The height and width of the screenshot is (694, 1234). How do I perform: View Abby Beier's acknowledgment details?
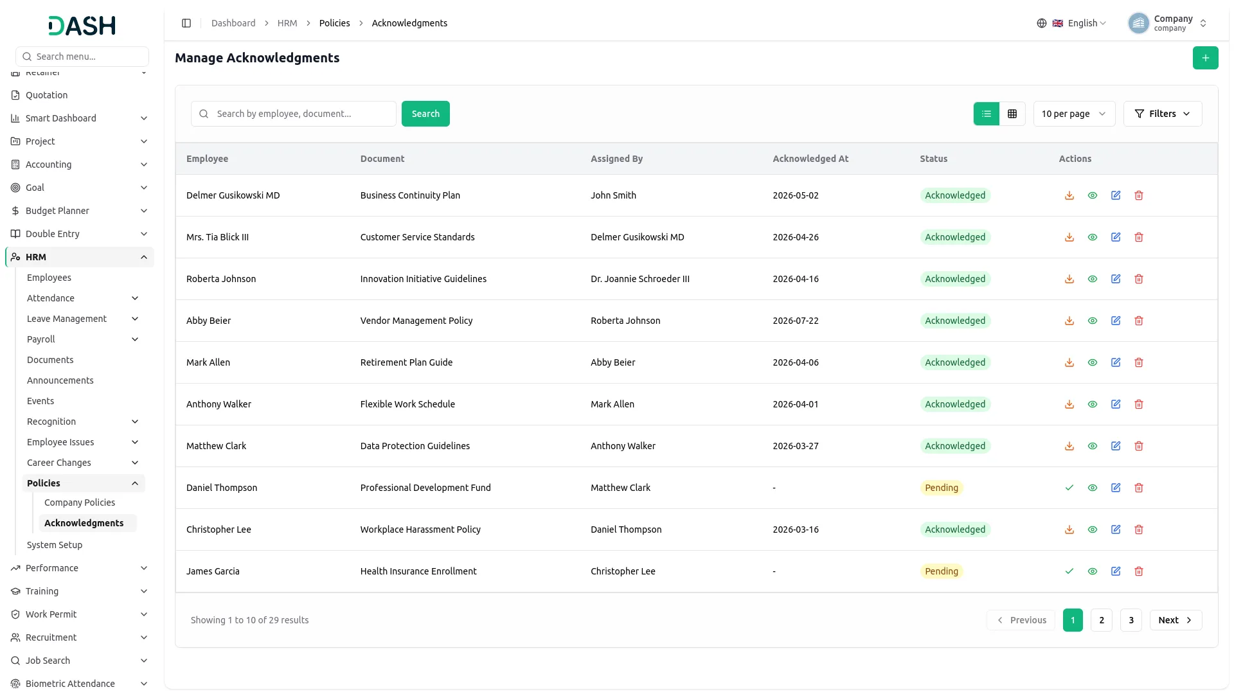tap(1093, 321)
